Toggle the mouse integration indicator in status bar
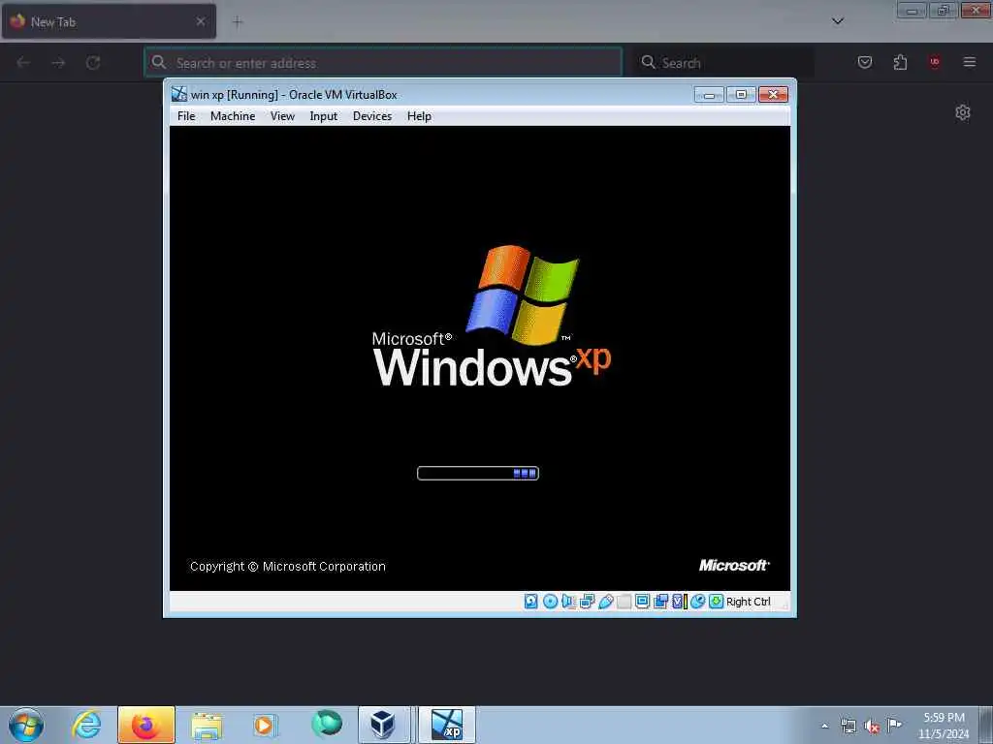This screenshot has width=993, height=744. pyautogui.click(x=697, y=601)
